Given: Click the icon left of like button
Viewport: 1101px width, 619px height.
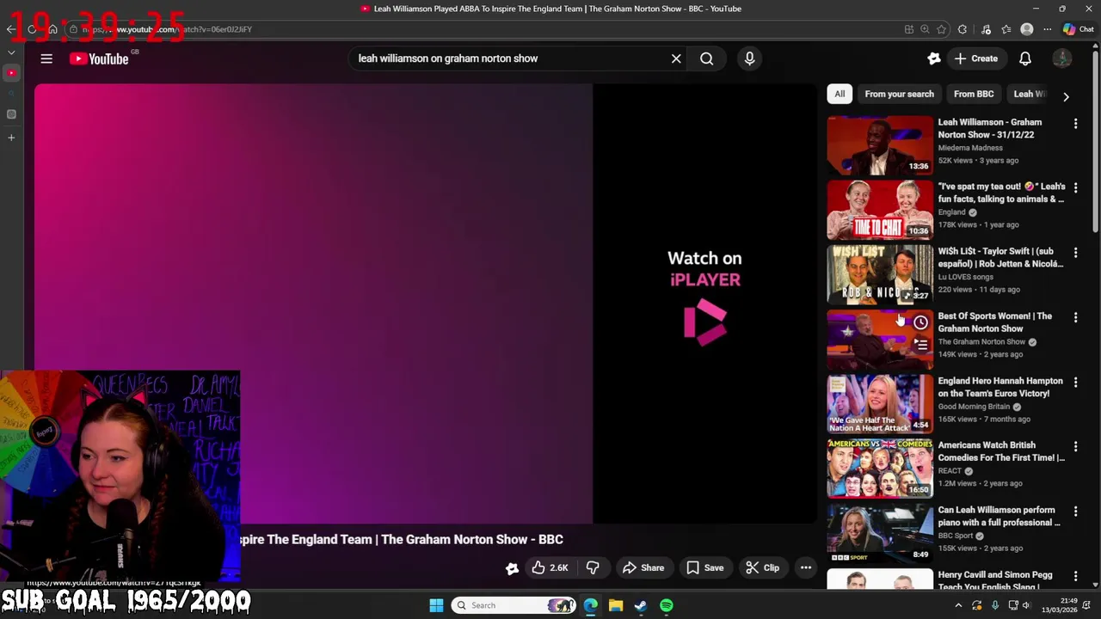Looking at the screenshot, I should point(512,567).
